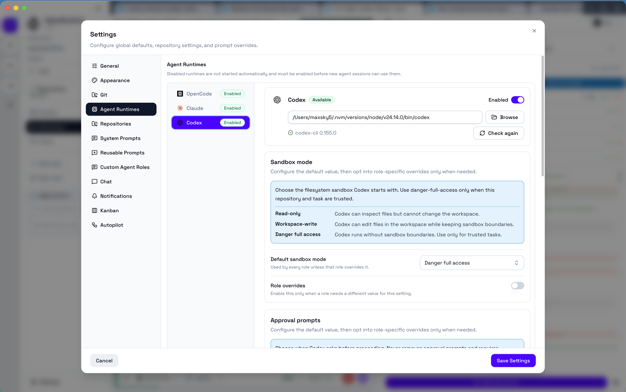Open Custom Agent Roles section
Screen dimensions: 626x392
pos(121,167)
